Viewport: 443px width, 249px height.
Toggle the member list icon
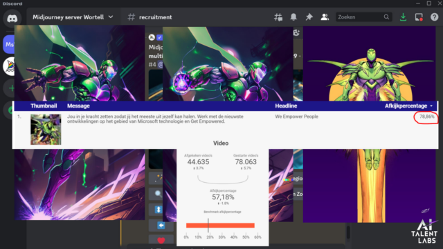[325, 17]
